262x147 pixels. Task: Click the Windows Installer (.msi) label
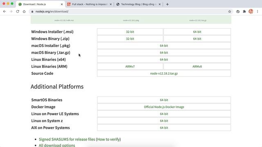(52, 32)
